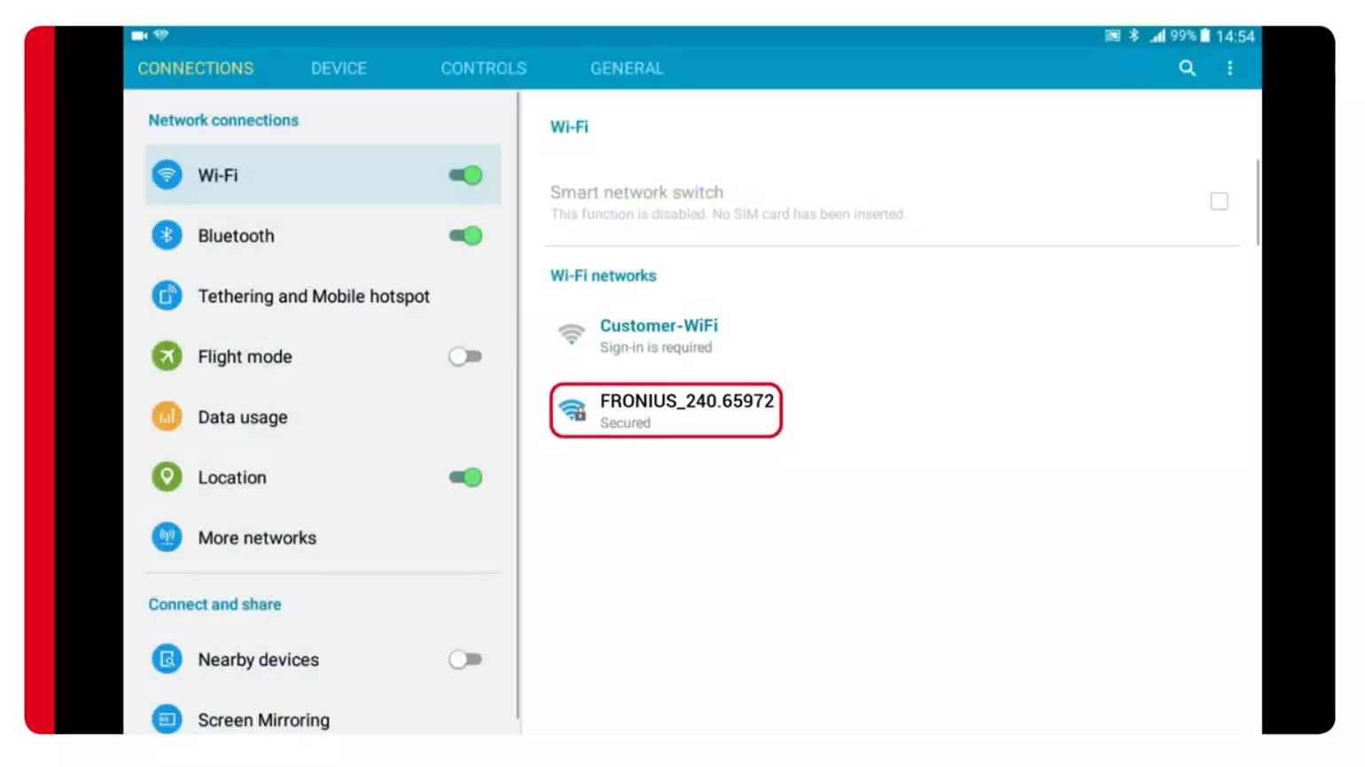Open the three-dot overflow menu

point(1229,67)
